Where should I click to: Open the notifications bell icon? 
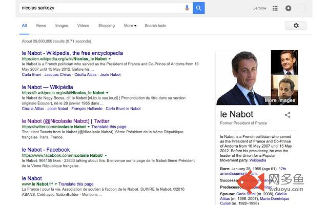pos(288,8)
